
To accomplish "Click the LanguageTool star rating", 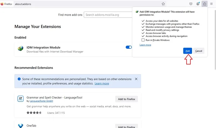I will (x=34, y=113).
